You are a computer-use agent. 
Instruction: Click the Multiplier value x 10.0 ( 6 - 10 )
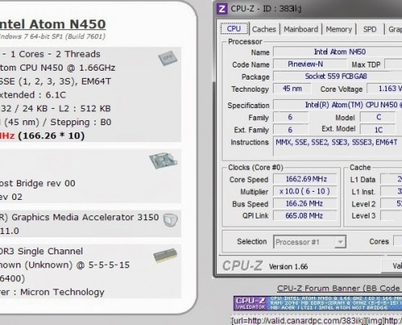coord(305,192)
